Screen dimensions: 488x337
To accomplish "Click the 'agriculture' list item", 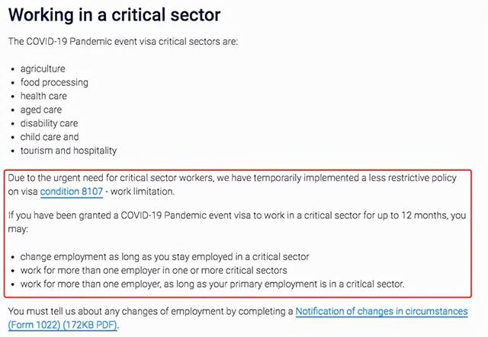I will 43,68.
